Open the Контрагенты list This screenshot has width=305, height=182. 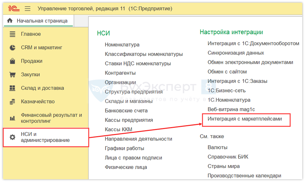tap(120, 73)
